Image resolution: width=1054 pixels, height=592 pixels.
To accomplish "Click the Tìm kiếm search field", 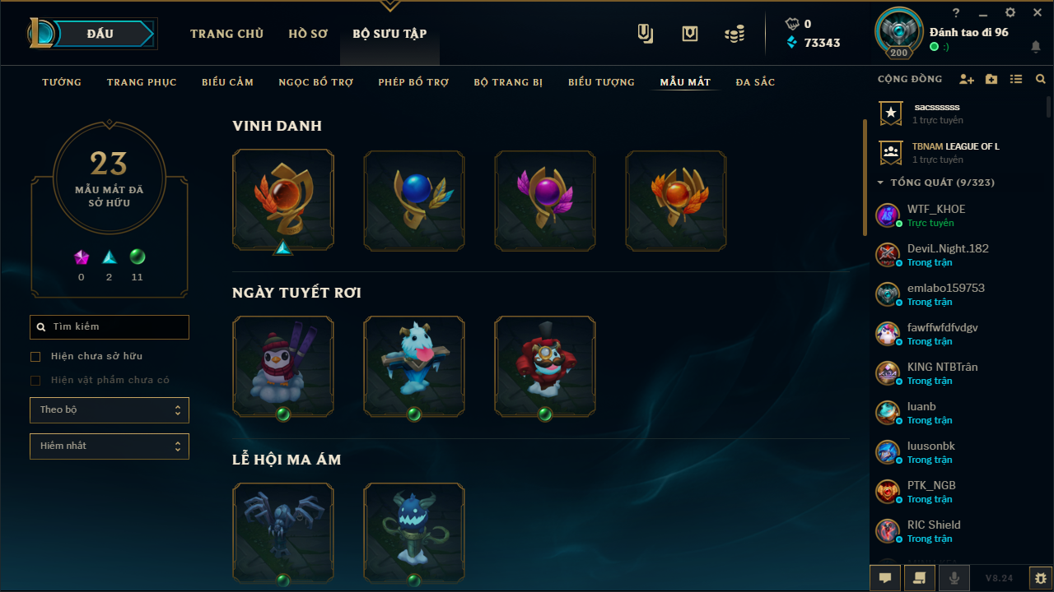I will pos(110,327).
